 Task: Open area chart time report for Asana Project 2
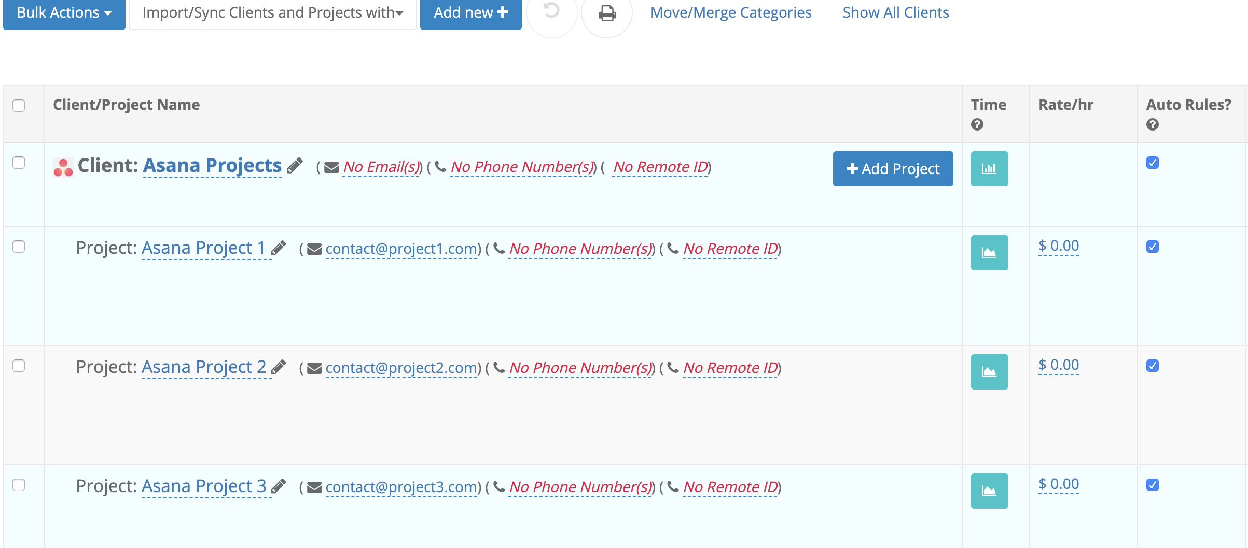click(x=990, y=372)
